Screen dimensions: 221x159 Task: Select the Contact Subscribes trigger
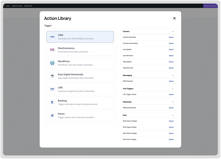[x=171, y=37]
